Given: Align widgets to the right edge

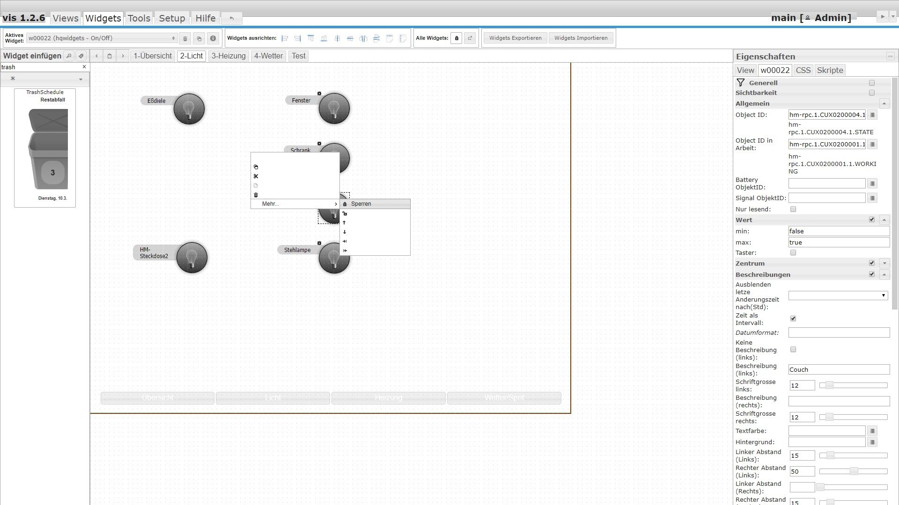Looking at the screenshot, I should (x=298, y=38).
